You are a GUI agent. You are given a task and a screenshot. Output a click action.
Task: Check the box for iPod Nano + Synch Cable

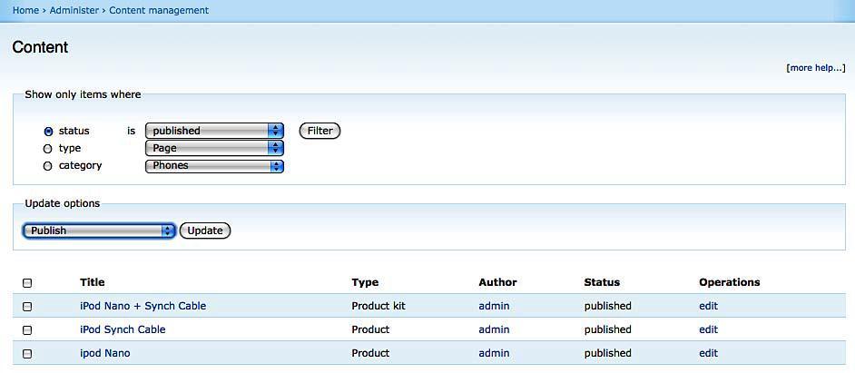click(27, 307)
